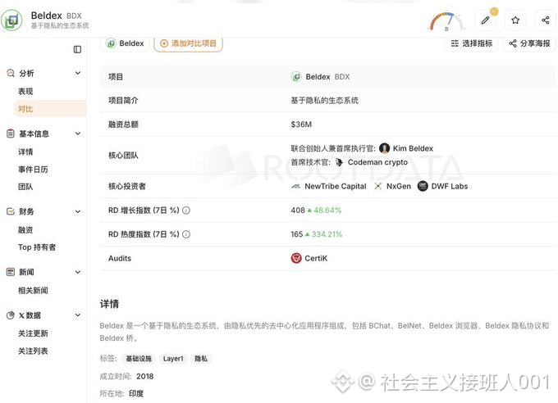Click the CertiK shield logo

pos(296,258)
